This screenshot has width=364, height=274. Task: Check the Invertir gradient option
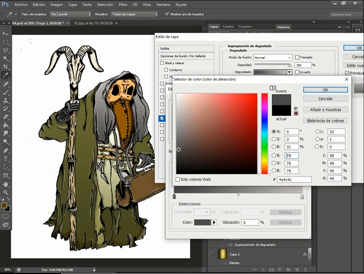pyautogui.click(x=297, y=72)
